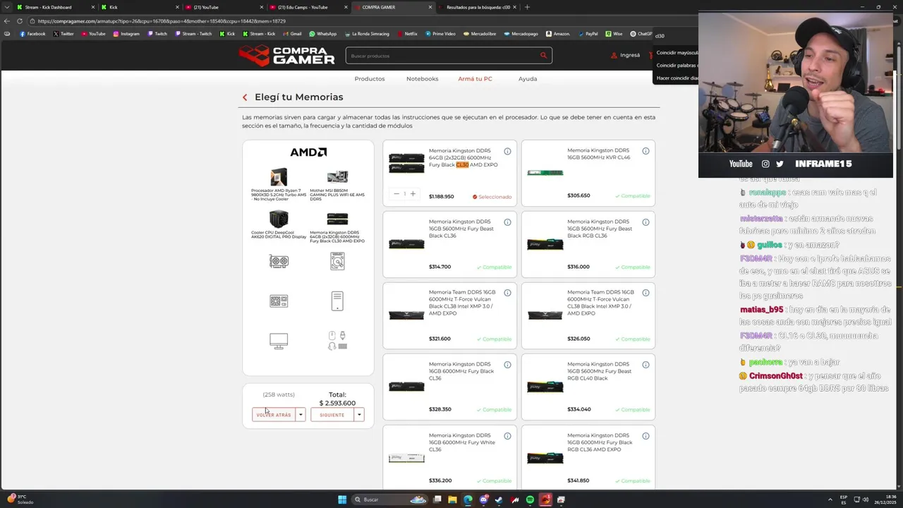
Task: Click the $314.700 price text
Action: pyautogui.click(x=440, y=267)
